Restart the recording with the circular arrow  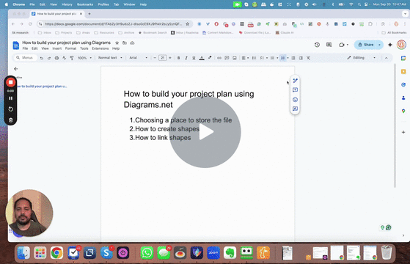[x=11, y=109]
